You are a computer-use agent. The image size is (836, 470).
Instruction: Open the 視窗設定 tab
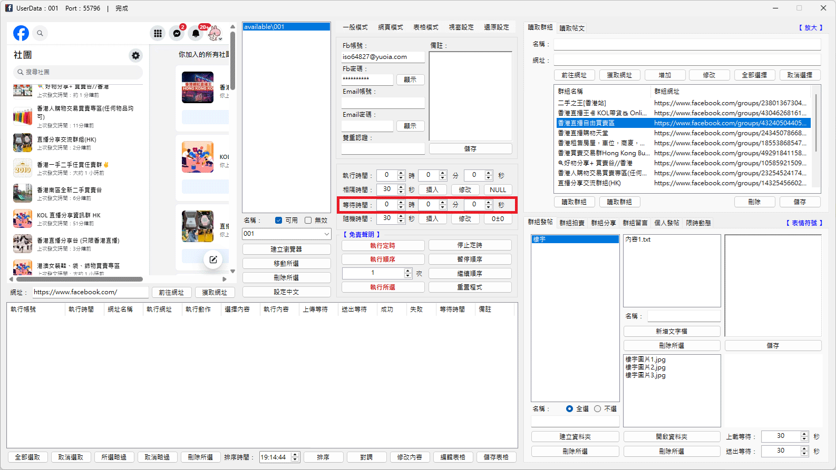461,27
